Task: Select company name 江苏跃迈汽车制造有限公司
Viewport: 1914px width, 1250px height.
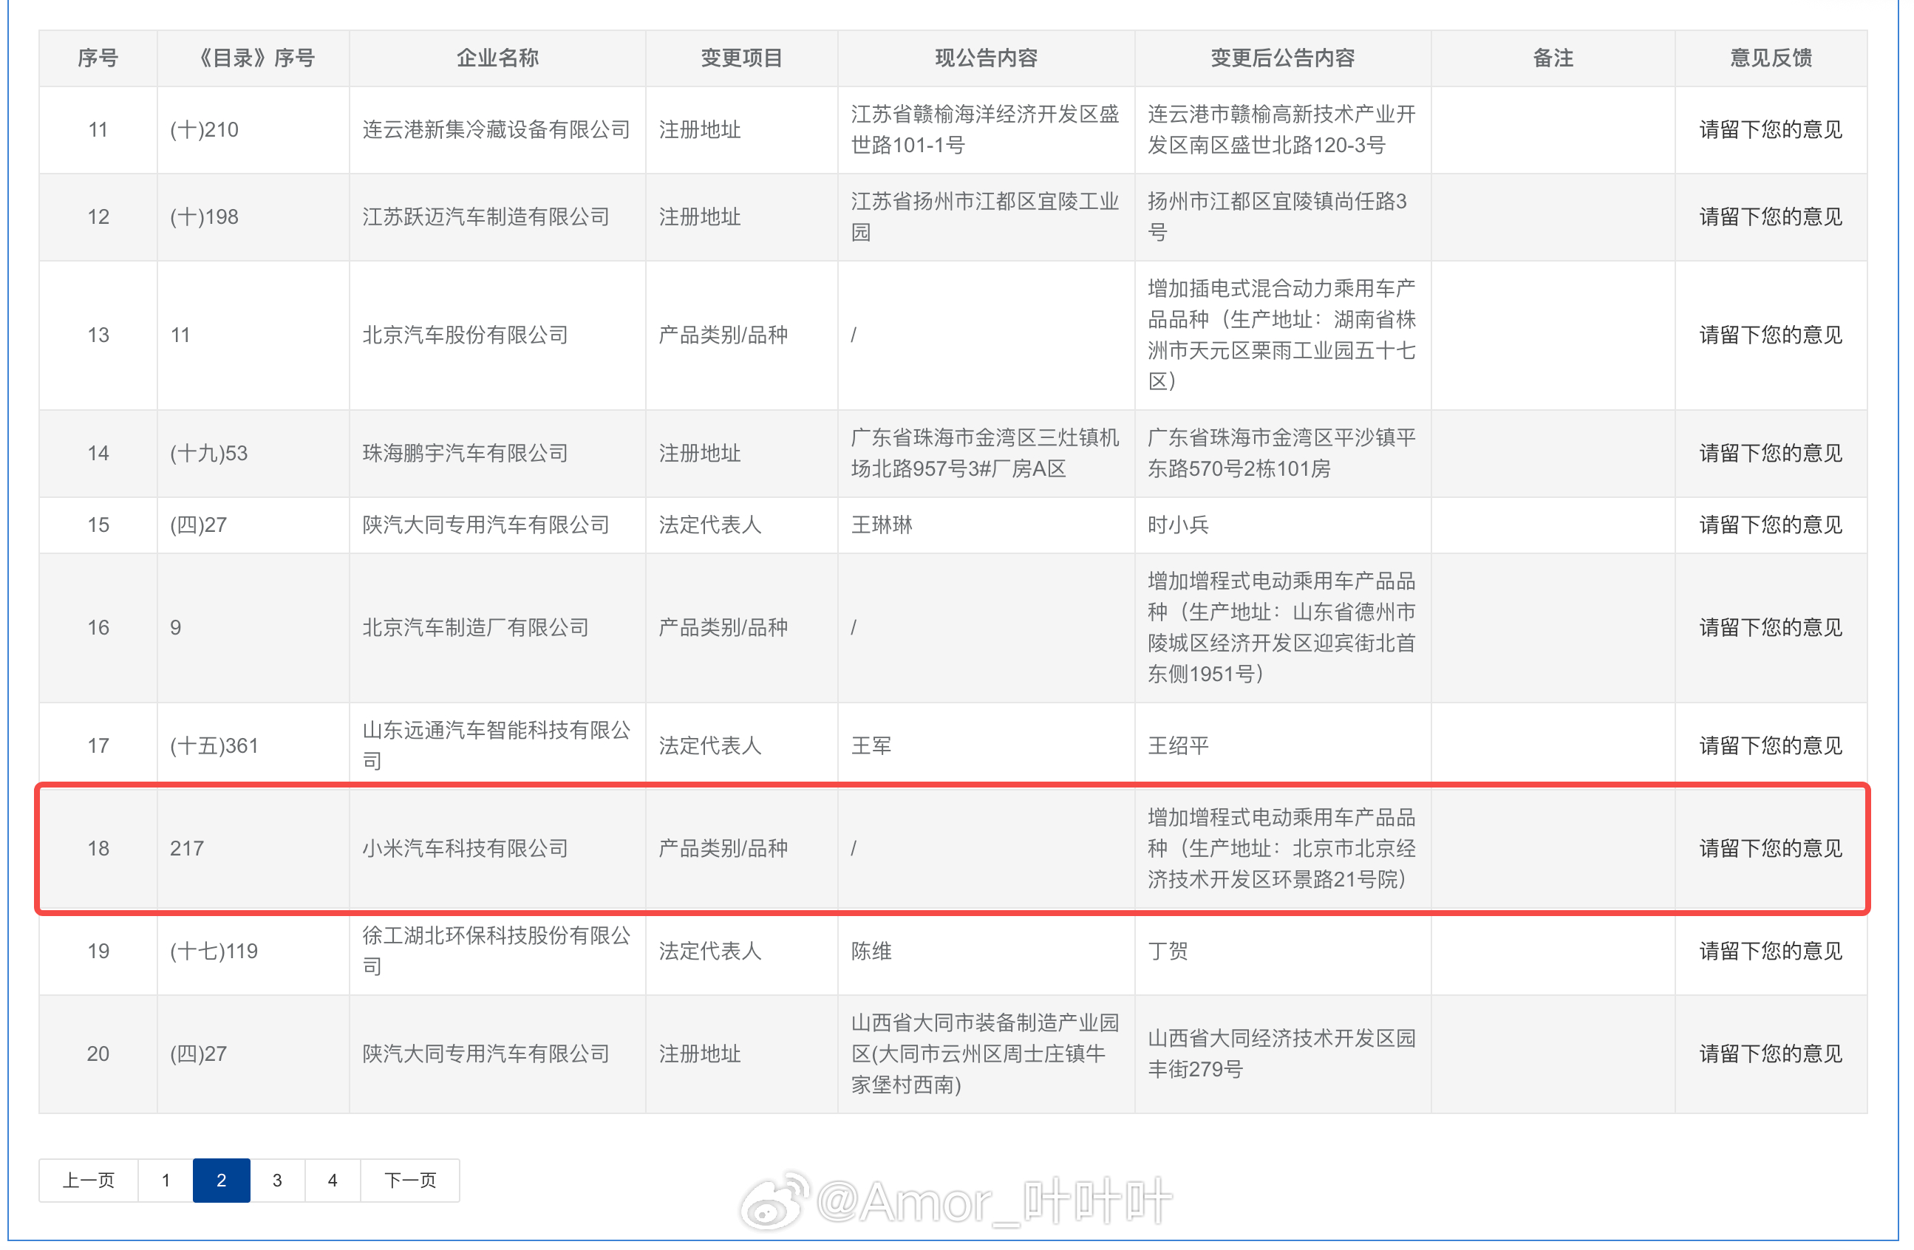Action: (x=486, y=216)
